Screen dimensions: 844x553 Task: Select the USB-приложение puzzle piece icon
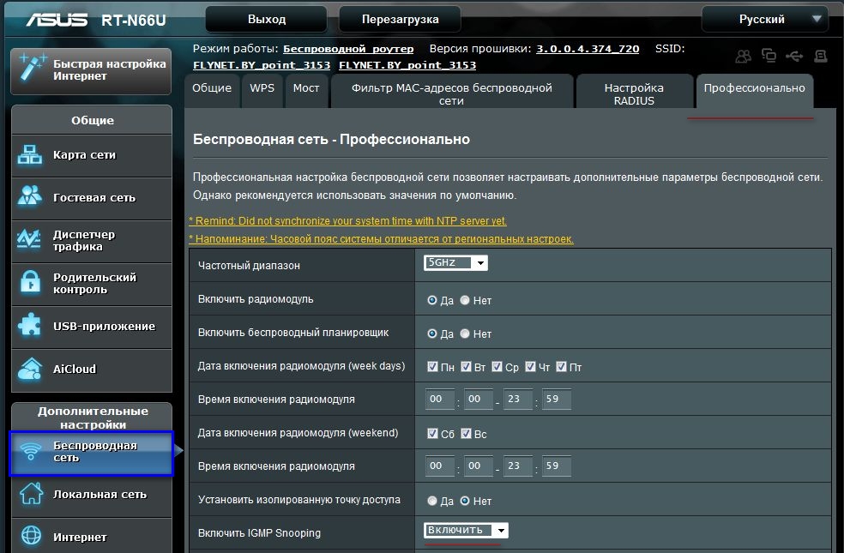30,325
